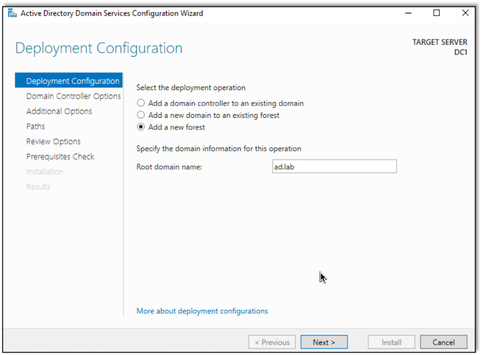Close the wizard with the X button

coord(465,13)
